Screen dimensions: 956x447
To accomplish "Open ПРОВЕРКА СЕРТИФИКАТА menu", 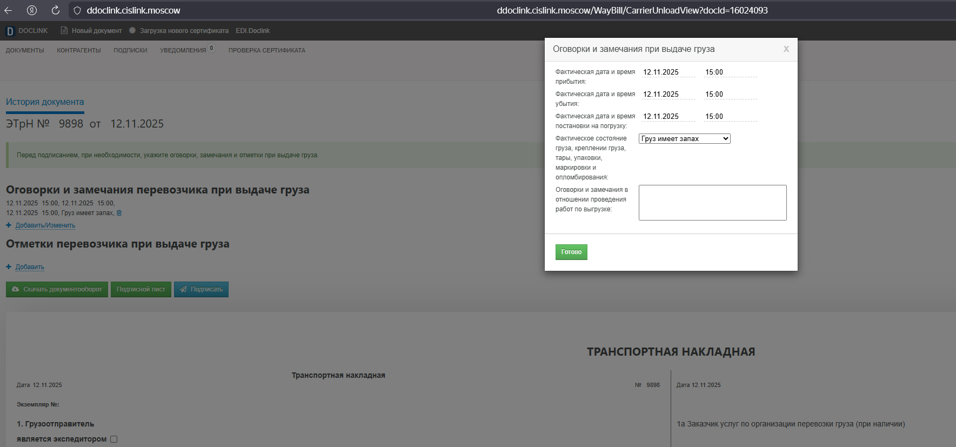I will click(267, 50).
